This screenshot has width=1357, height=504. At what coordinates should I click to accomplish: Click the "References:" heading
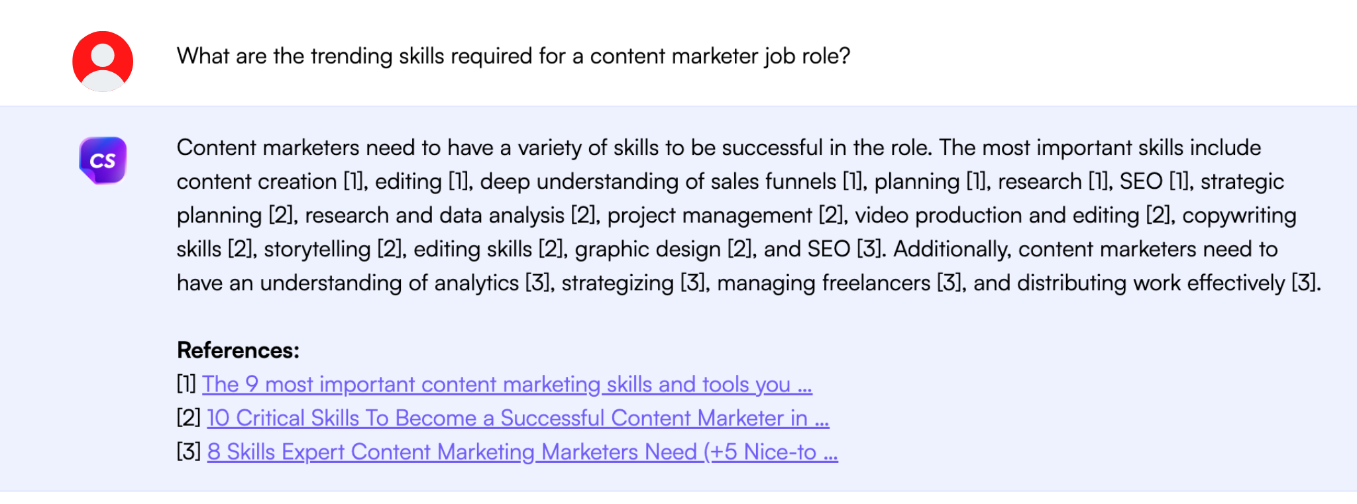[238, 350]
